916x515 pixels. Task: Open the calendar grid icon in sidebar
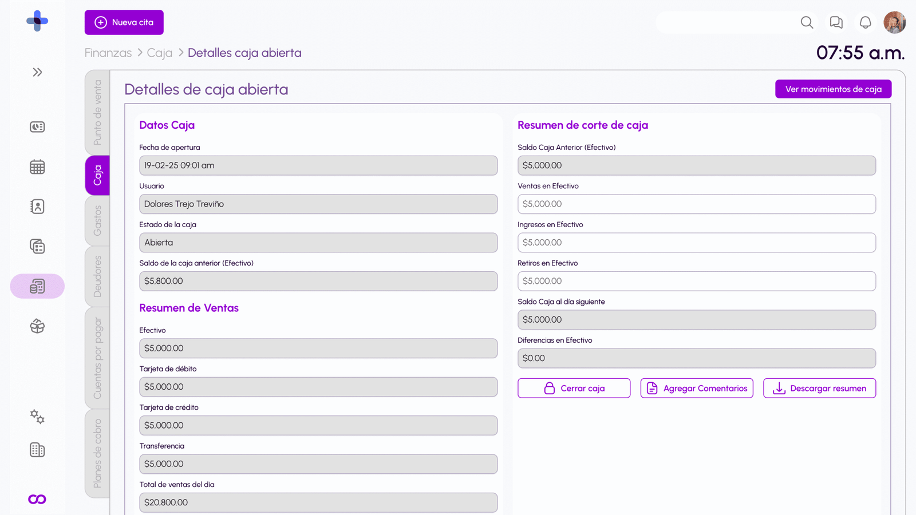point(37,167)
